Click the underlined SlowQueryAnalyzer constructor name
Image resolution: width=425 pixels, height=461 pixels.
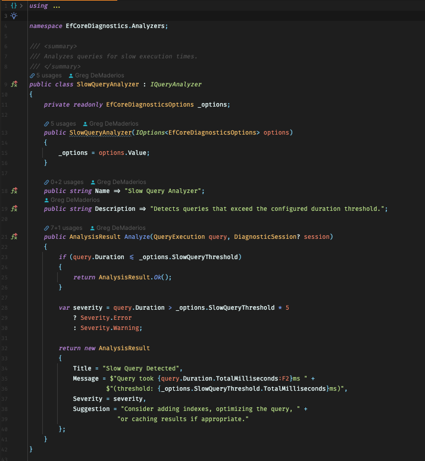click(101, 133)
